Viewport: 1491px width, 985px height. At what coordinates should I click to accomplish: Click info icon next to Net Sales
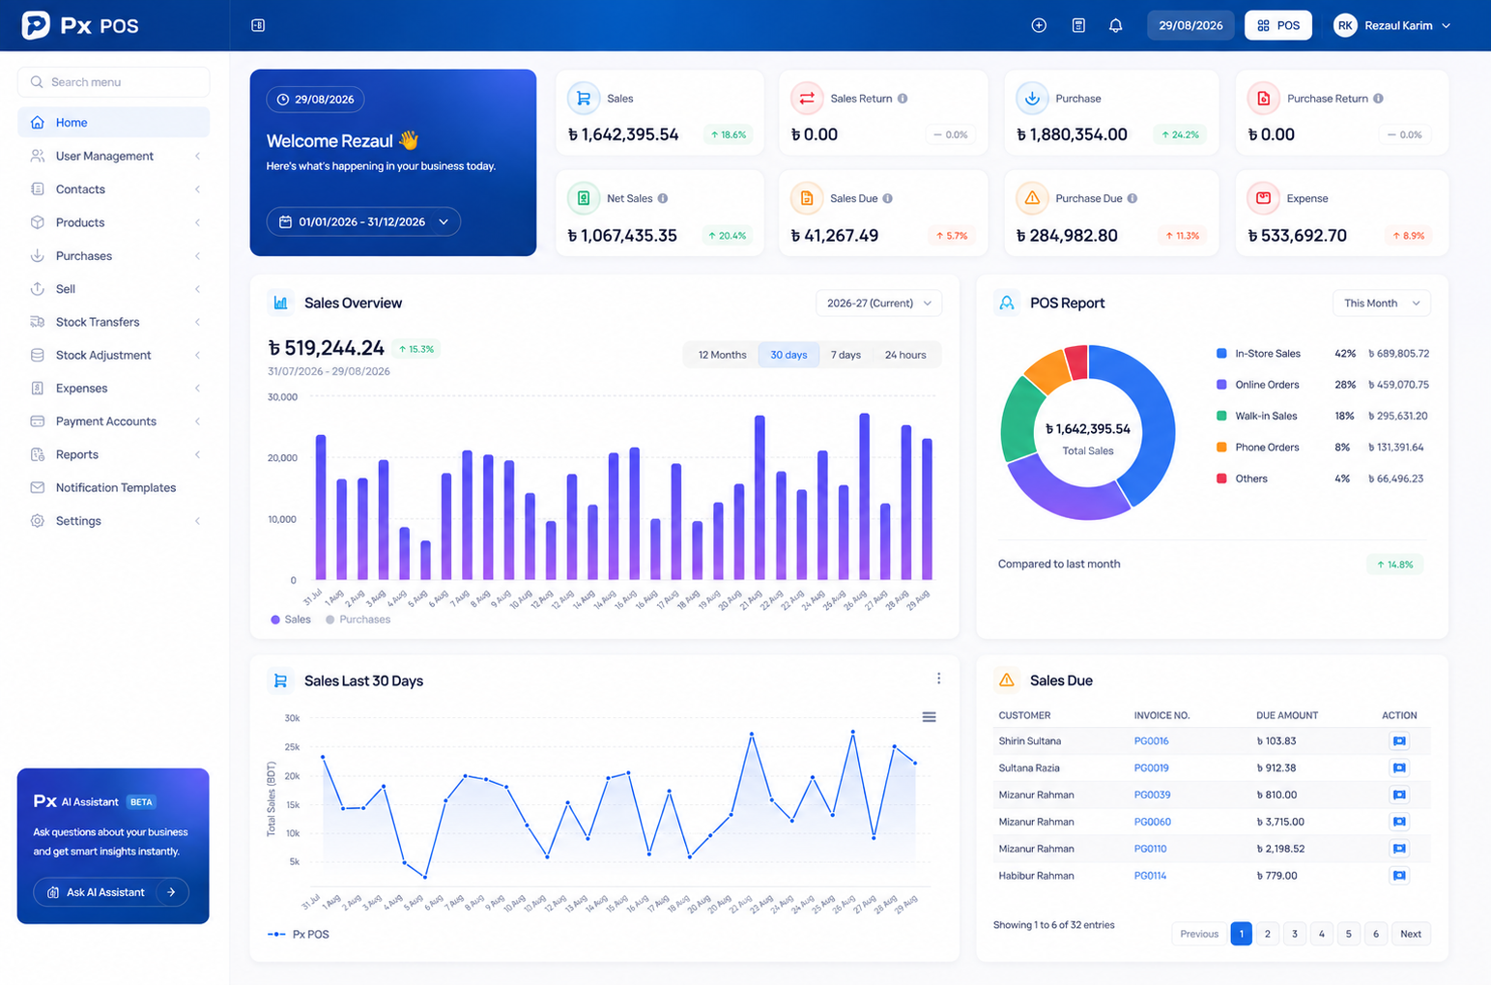[x=663, y=198]
